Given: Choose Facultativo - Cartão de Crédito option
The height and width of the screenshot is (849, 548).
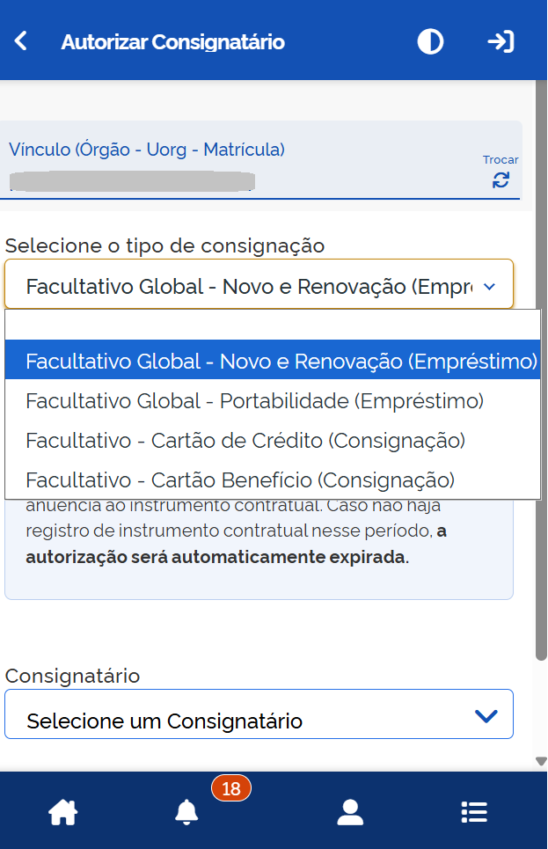Looking at the screenshot, I should point(273,440).
